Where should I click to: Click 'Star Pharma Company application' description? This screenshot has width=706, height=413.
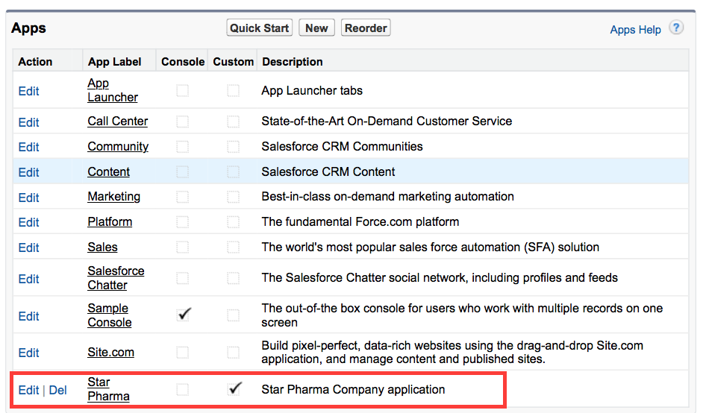[x=353, y=389]
